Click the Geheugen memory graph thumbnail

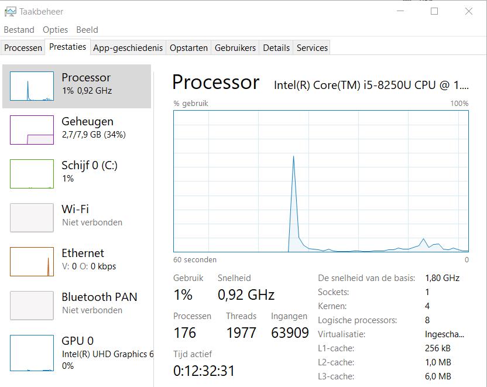(x=32, y=130)
